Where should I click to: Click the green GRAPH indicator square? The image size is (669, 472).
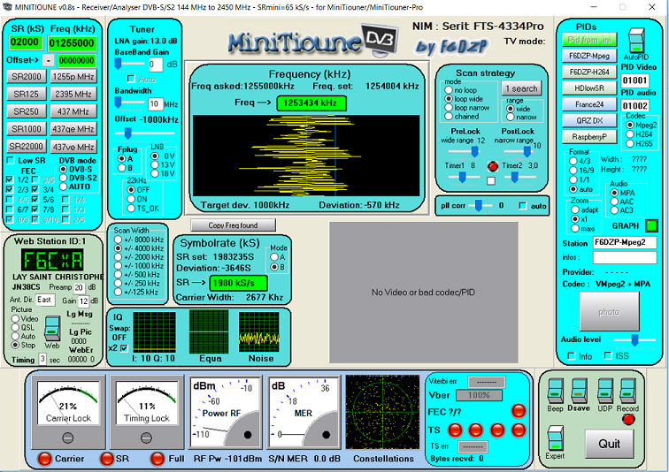(x=651, y=225)
